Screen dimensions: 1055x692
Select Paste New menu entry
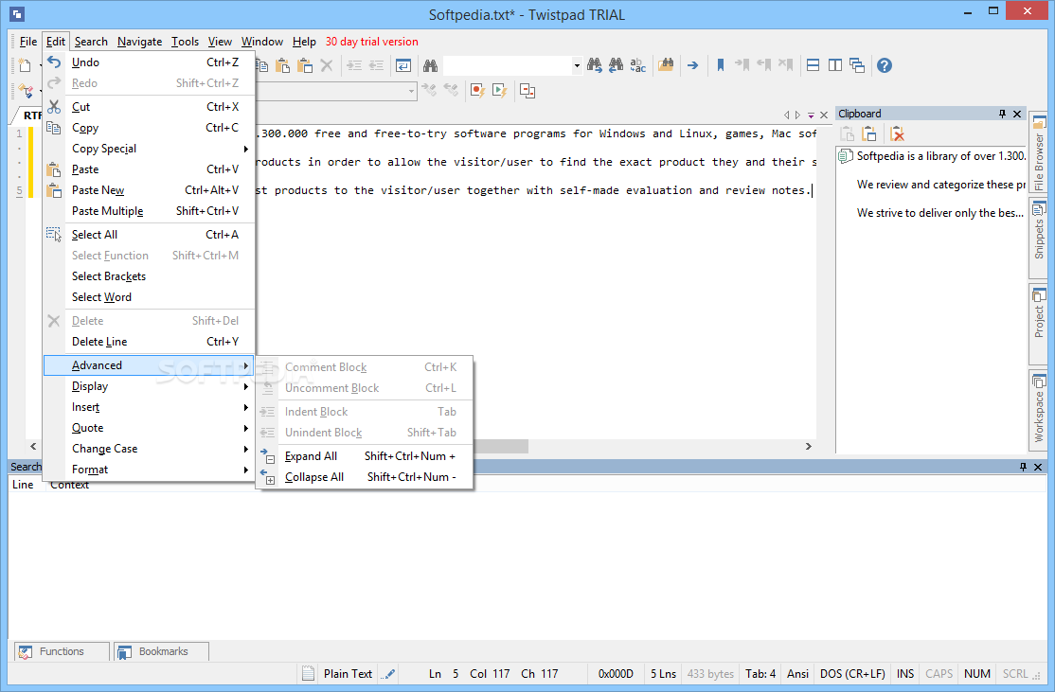pos(149,190)
